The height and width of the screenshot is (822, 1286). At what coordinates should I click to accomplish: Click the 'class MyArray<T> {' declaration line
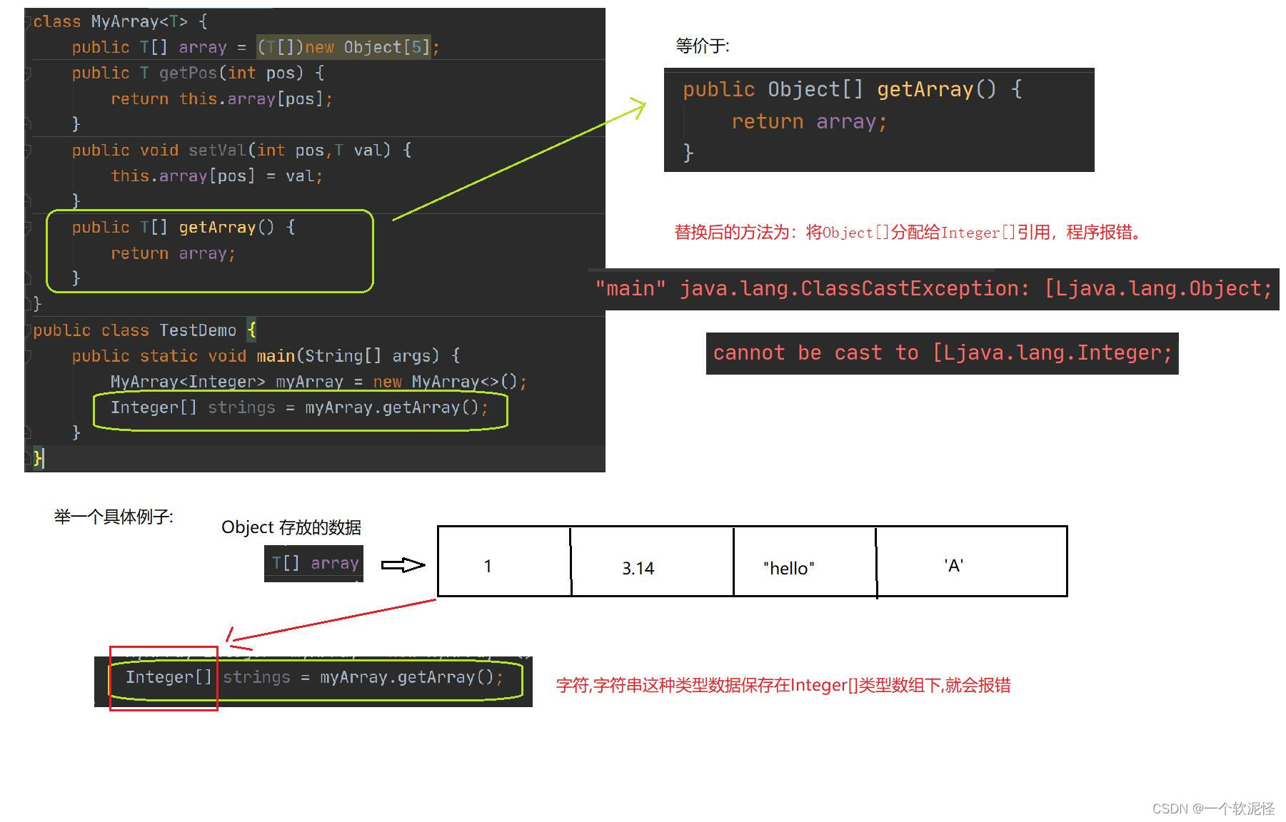click(120, 21)
